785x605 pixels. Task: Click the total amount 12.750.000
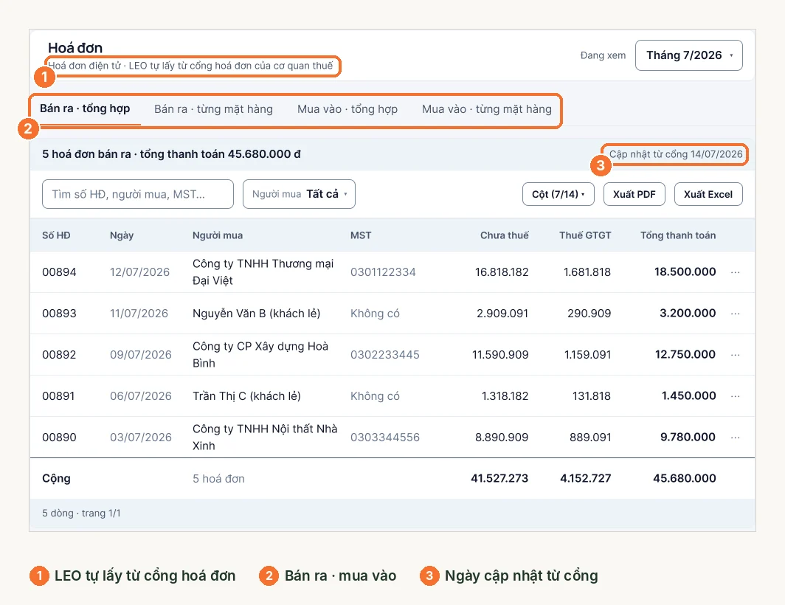click(x=685, y=355)
